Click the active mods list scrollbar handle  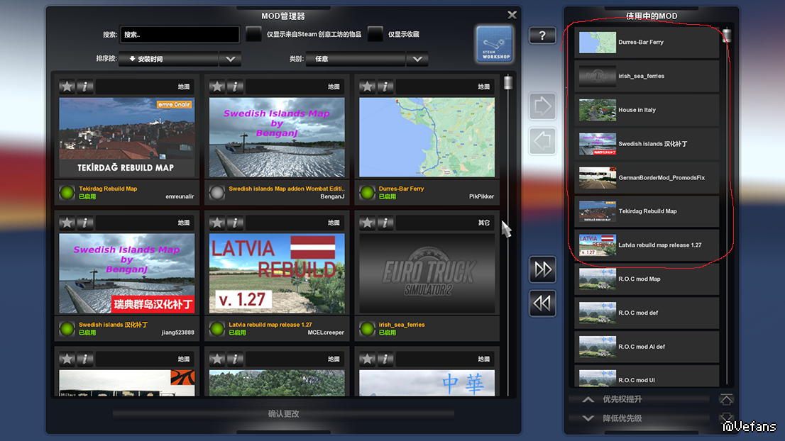pos(726,35)
